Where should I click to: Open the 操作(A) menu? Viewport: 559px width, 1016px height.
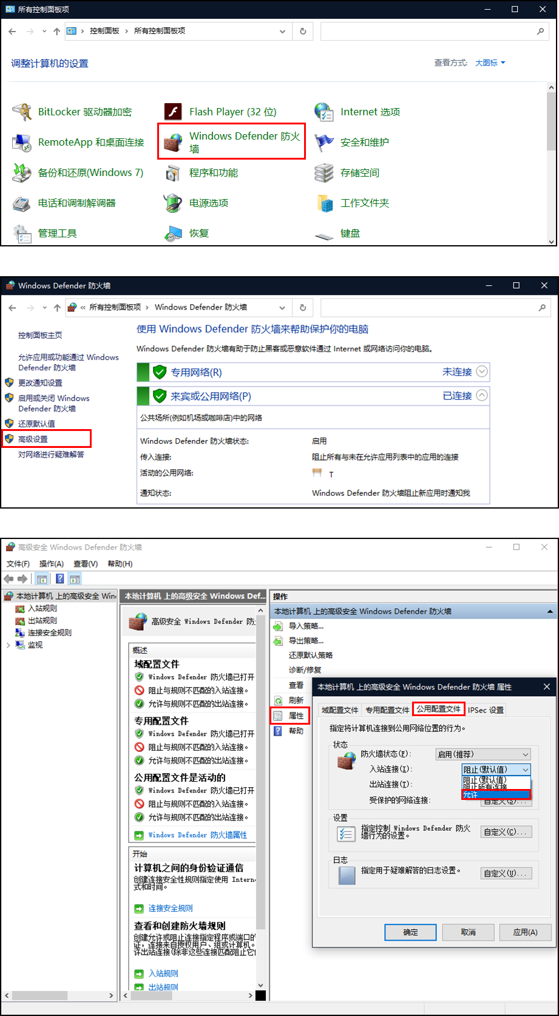click(52, 564)
